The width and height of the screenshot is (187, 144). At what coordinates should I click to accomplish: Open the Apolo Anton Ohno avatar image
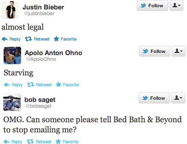pyautogui.click(x=12, y=55)
